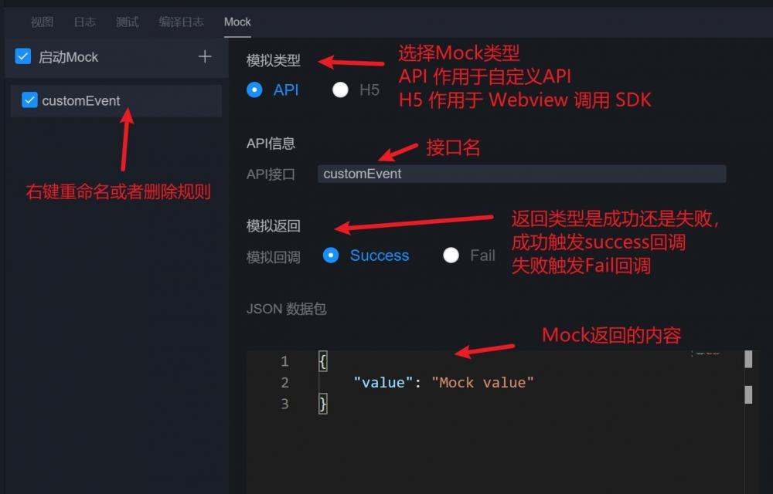Click the plus icon to add Mock rule
Image resolution: width=773 pixels, height=494 pixels.
tap(205, 56)
